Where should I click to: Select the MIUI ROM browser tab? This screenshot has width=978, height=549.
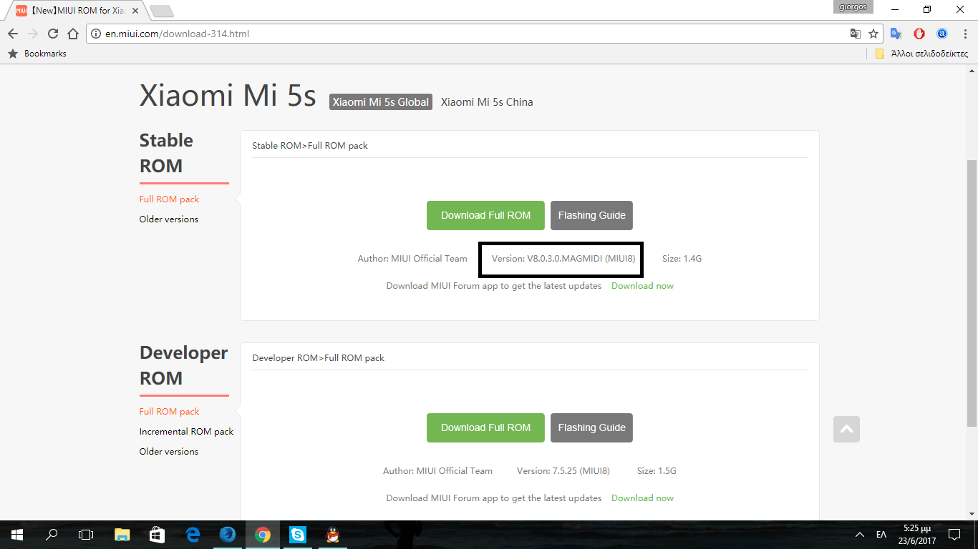75,11
